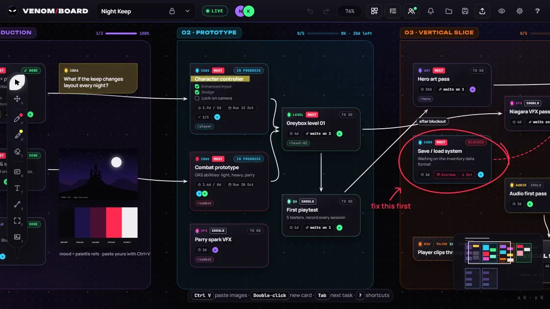Select the connector arrow tool
Viewport: 550px width, 309px height.
(x=17, y=204)
